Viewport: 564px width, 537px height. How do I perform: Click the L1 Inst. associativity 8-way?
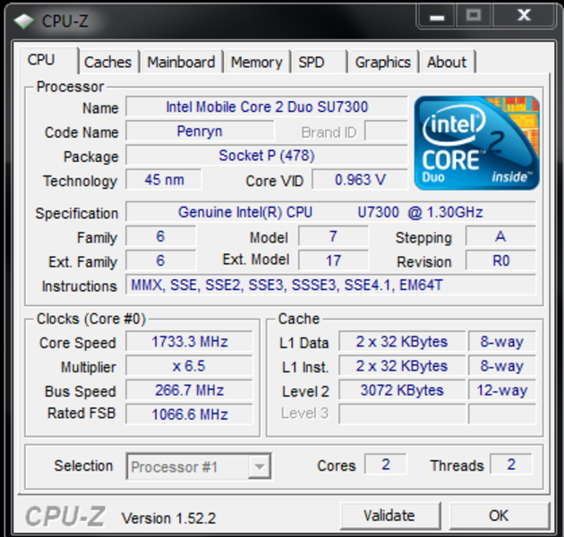click(x=502, y=366)
